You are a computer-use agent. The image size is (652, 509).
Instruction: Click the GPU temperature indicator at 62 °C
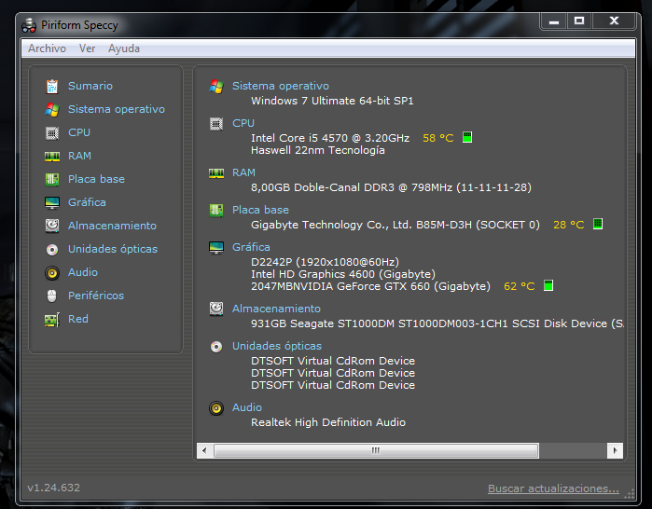tap(548, 286)
